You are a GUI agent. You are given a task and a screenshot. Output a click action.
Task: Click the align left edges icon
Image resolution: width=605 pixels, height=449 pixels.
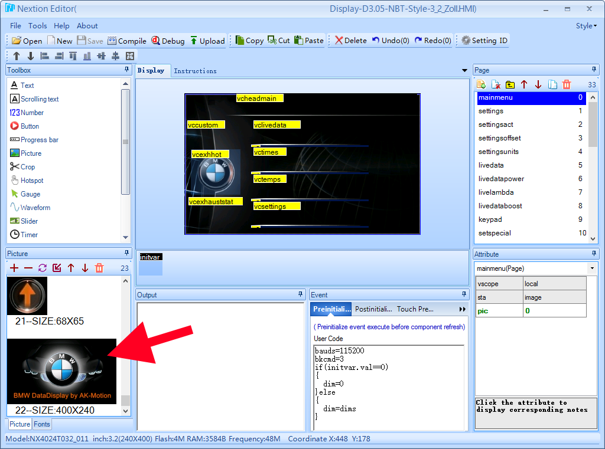pyautogui.click(x=45, y=56)
